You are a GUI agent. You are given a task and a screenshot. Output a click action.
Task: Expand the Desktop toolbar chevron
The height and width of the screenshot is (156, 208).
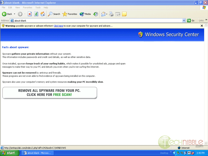(171, 152)
